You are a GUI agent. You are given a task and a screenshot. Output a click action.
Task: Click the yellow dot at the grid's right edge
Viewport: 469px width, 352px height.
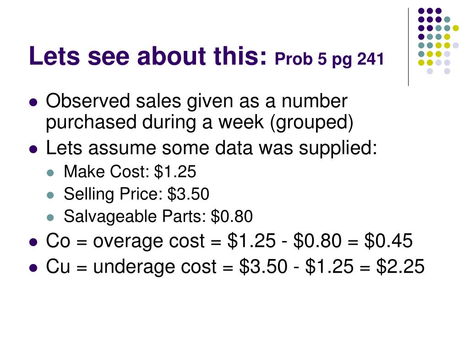pyautogui.click(x=456, y=28)
